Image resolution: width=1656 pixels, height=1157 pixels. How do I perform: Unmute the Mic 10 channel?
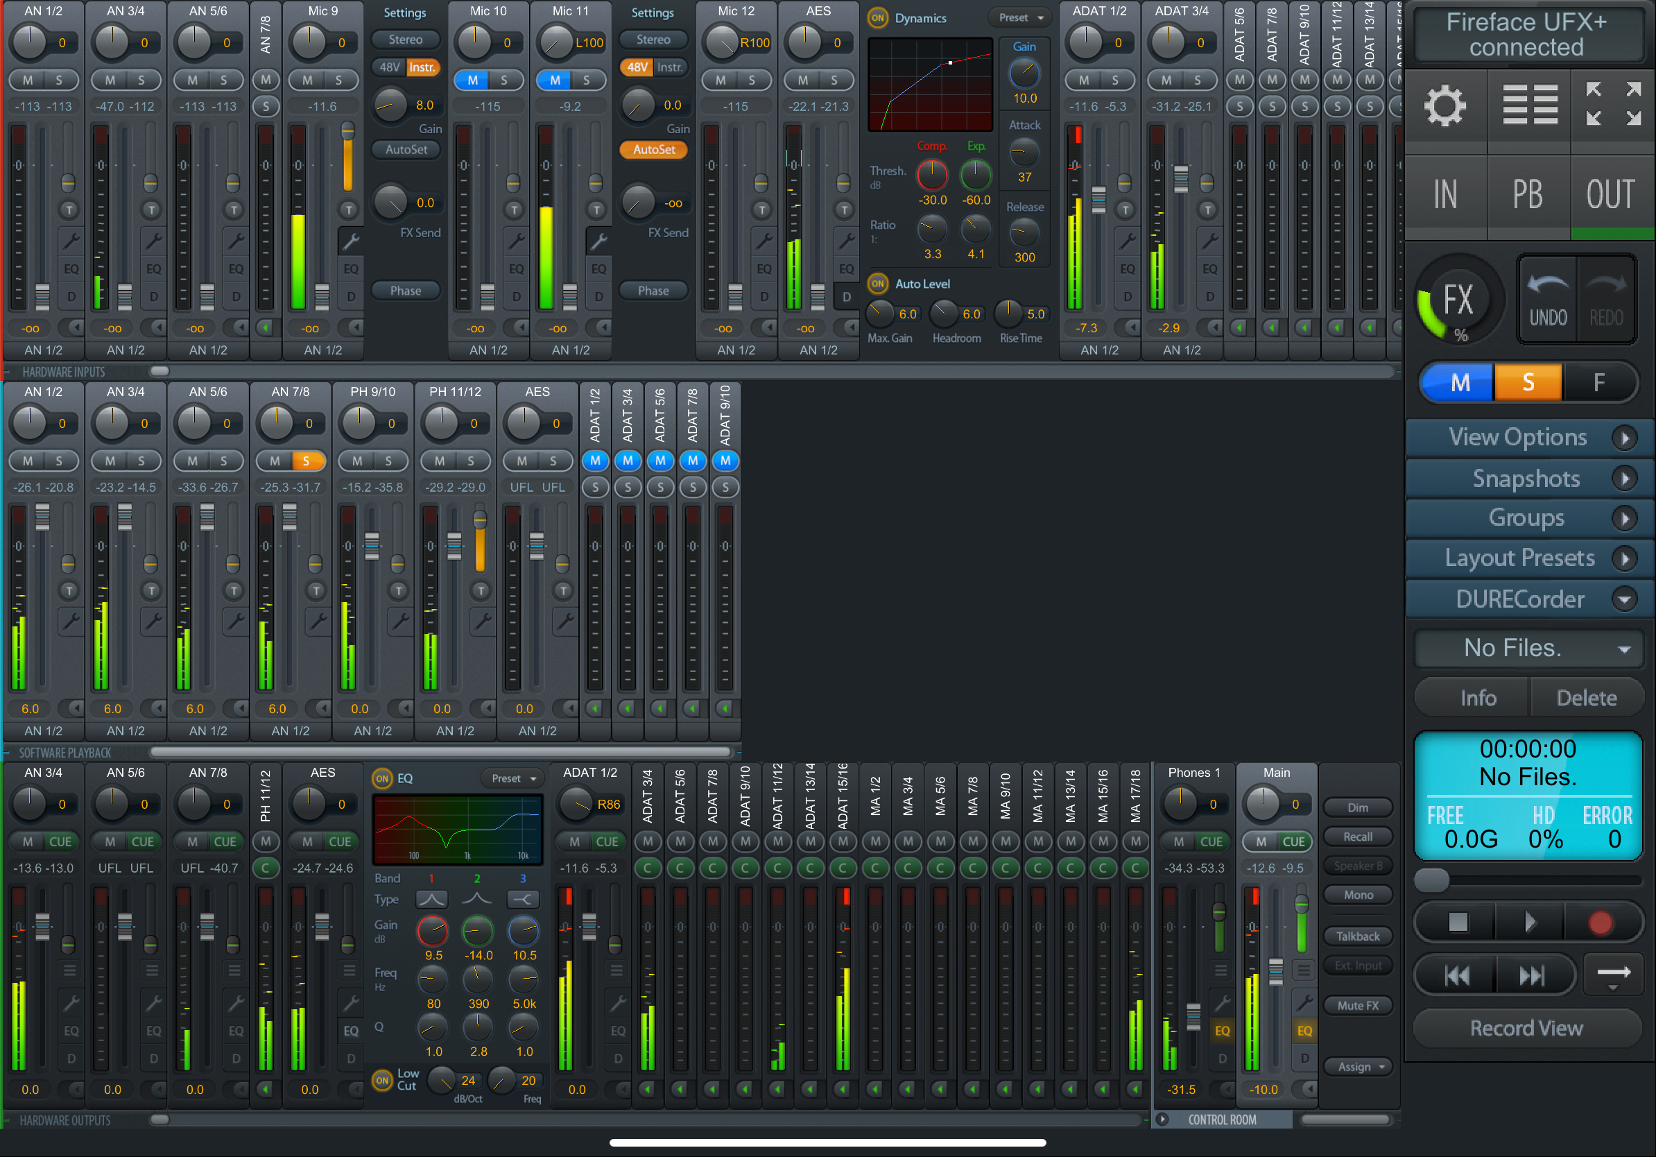pyautogui.click(x=472, y=80)
